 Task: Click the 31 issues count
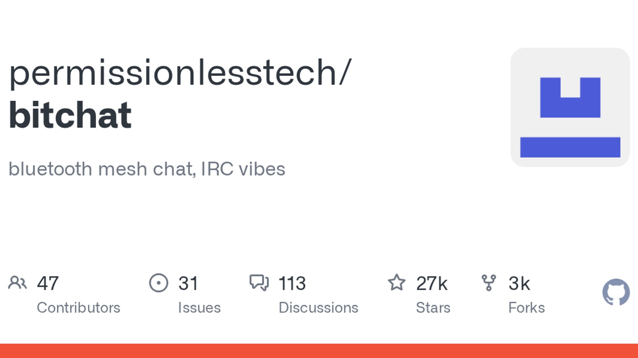(x=188, y=283)
